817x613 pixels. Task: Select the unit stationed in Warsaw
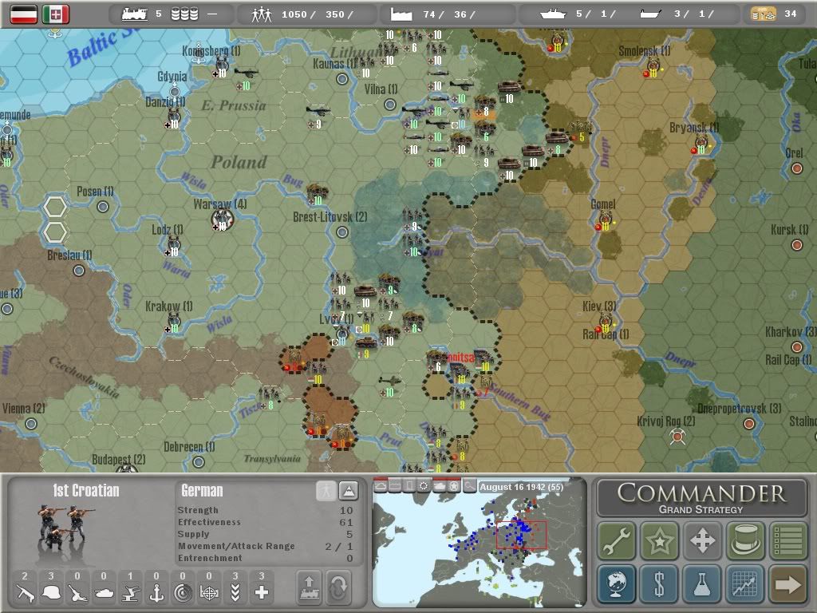pyautogui.click(x=222, y=219)
